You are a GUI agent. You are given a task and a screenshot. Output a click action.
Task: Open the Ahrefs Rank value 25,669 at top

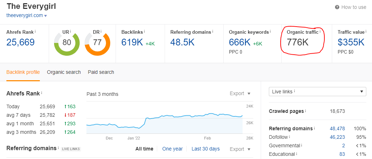[20, 42]
